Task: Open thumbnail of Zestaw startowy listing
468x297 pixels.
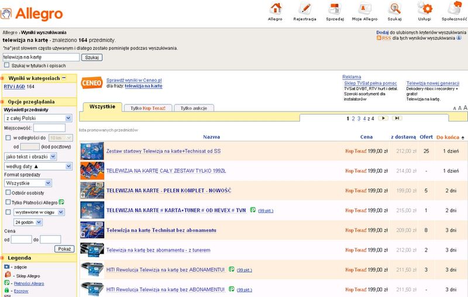Action: point(92,151)
